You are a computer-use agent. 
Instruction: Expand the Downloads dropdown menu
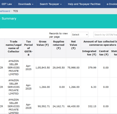26,4
